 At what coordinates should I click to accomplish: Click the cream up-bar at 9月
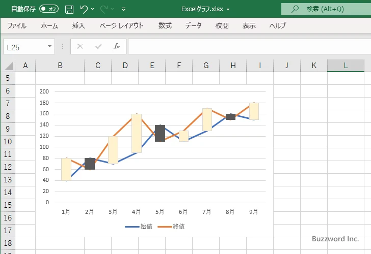coord(254,111)
